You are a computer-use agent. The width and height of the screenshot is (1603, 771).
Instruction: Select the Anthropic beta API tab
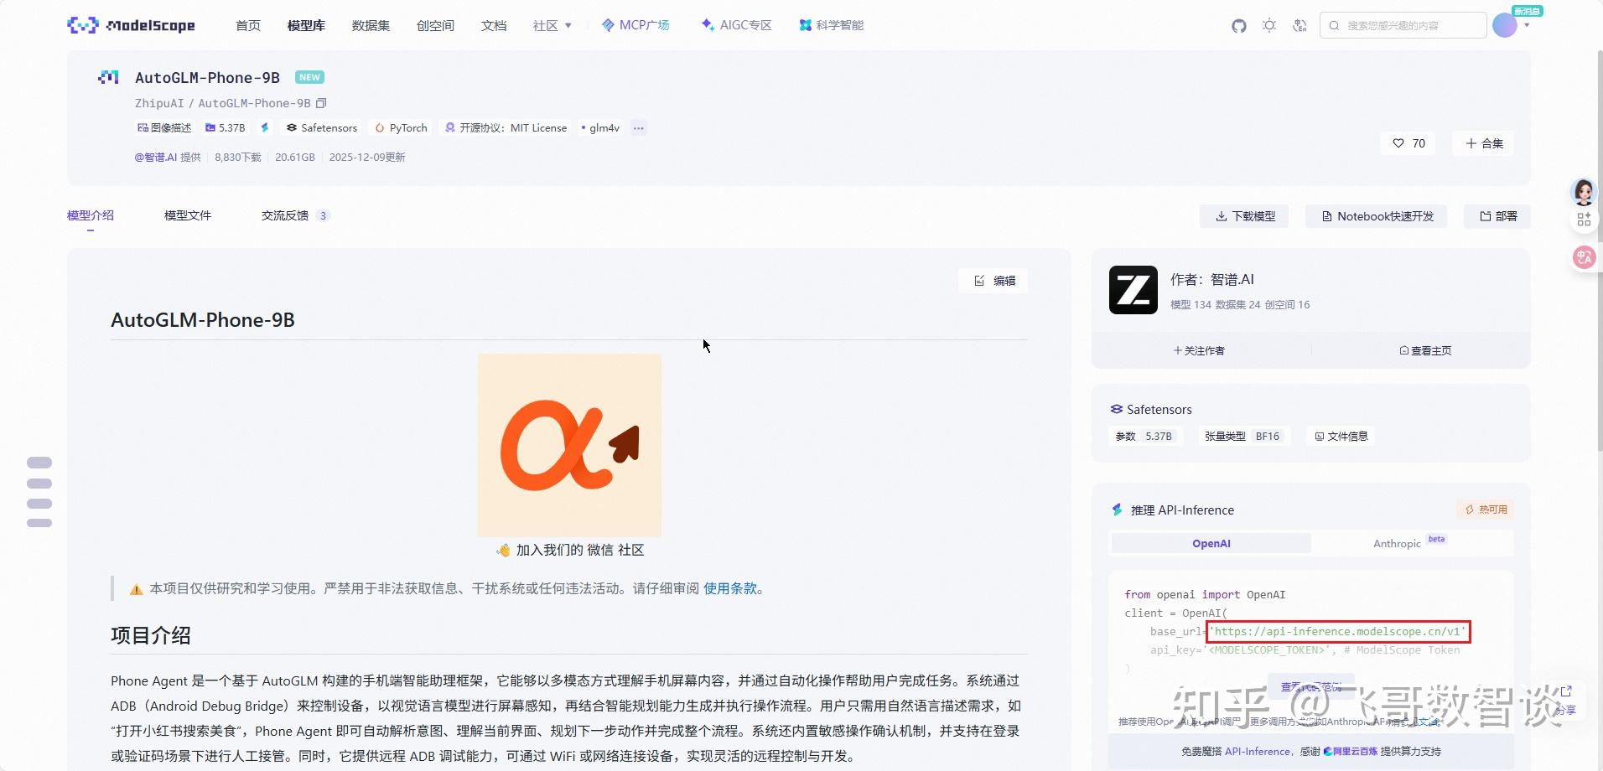click(x=1412, y=543)
